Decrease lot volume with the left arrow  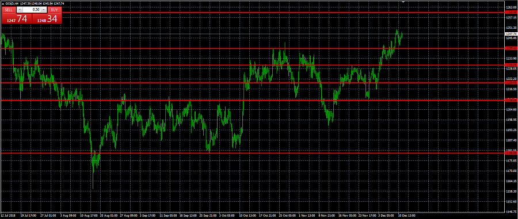pos(19,10)
